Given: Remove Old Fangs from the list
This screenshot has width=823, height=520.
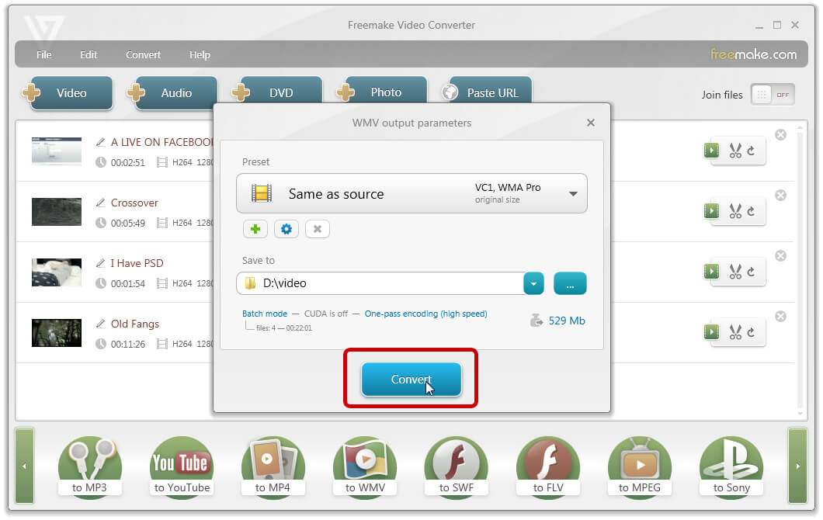Looking at the screenshot, I should point(781,317).
